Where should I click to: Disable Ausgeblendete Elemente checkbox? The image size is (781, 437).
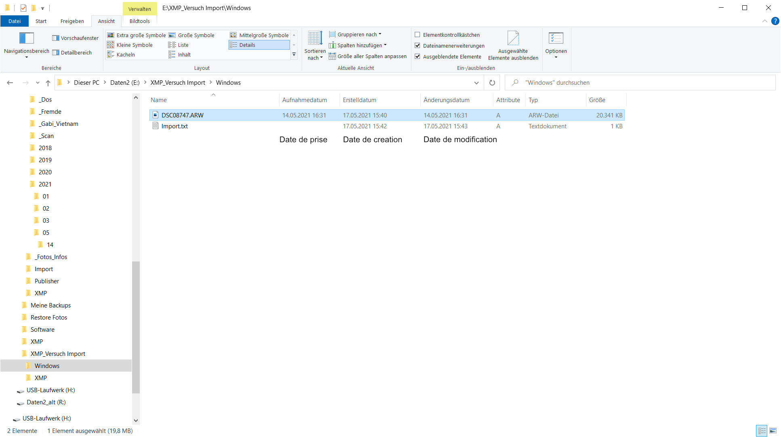418,56
